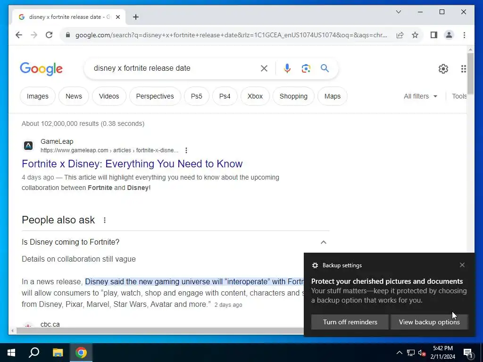Click the scroll up arrow of page
This screenshot has height=362, width=483.
coord(470,49)
